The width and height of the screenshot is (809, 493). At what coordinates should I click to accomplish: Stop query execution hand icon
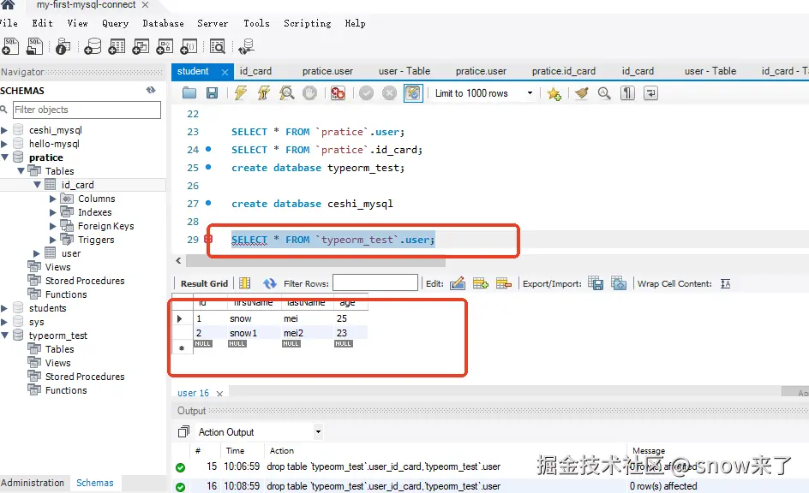309,93
